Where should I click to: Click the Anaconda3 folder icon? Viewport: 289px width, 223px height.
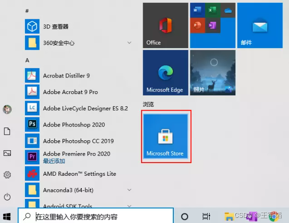[32, 190]
